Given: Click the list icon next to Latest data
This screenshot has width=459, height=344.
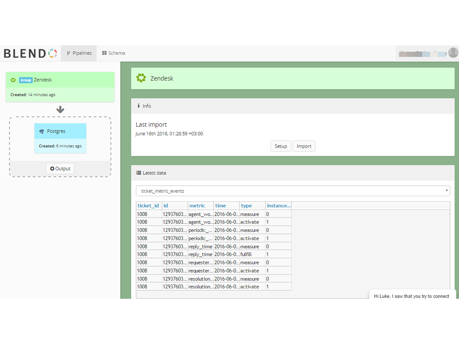Looking at the screenshot, I should tap(139, 173).
